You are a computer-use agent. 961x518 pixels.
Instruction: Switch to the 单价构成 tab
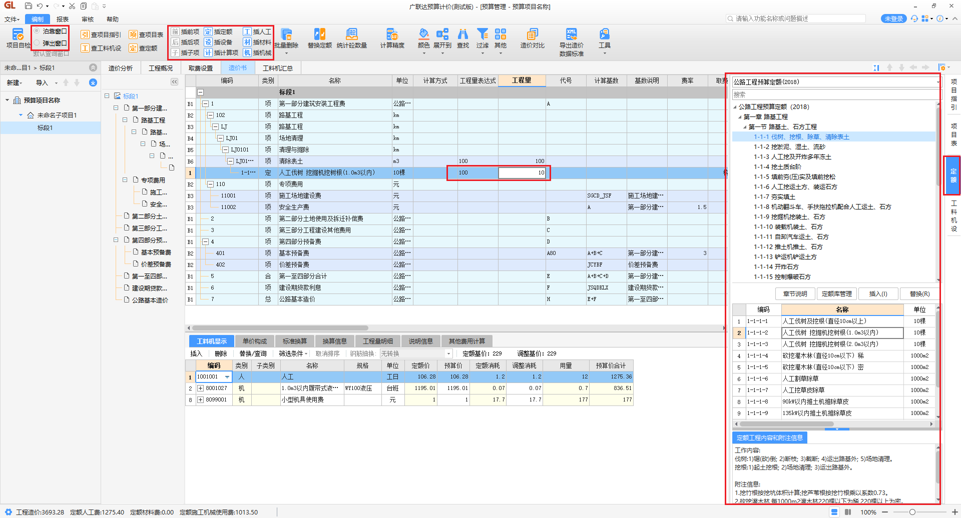(255, 341)
